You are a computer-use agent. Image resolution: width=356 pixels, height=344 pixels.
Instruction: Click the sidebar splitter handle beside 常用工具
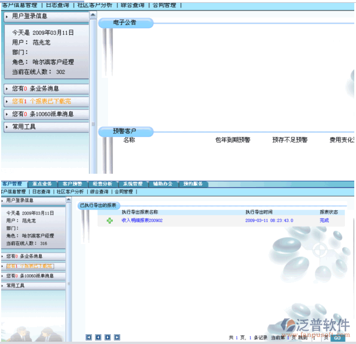pyautogui.click(x=92, y=124)
